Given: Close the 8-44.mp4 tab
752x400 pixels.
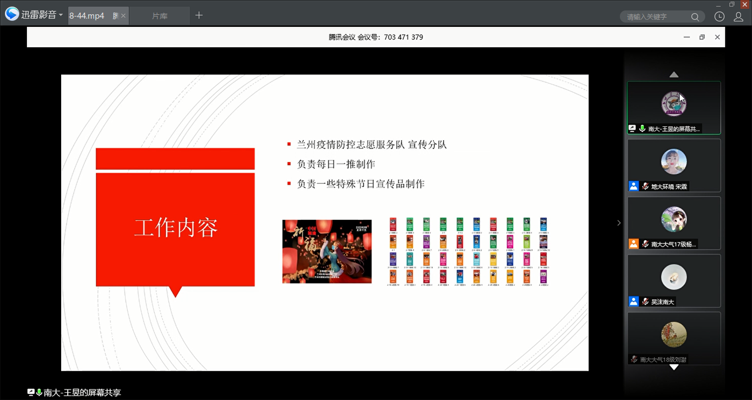Looking at the screenshot, I should (x=124, y=16).
